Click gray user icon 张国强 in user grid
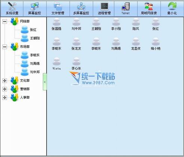 (x=56, y=24)
